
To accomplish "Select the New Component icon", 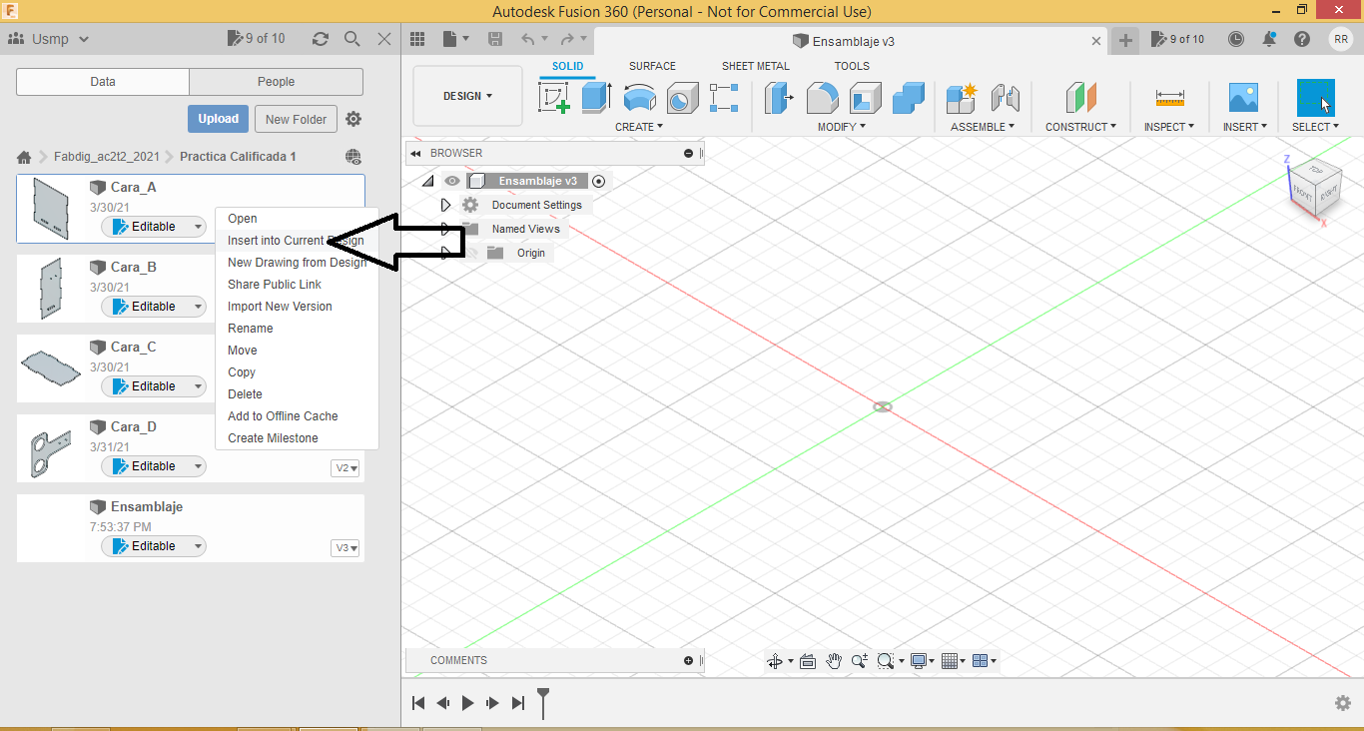I will pyautogui.click(x=962, y=98).
